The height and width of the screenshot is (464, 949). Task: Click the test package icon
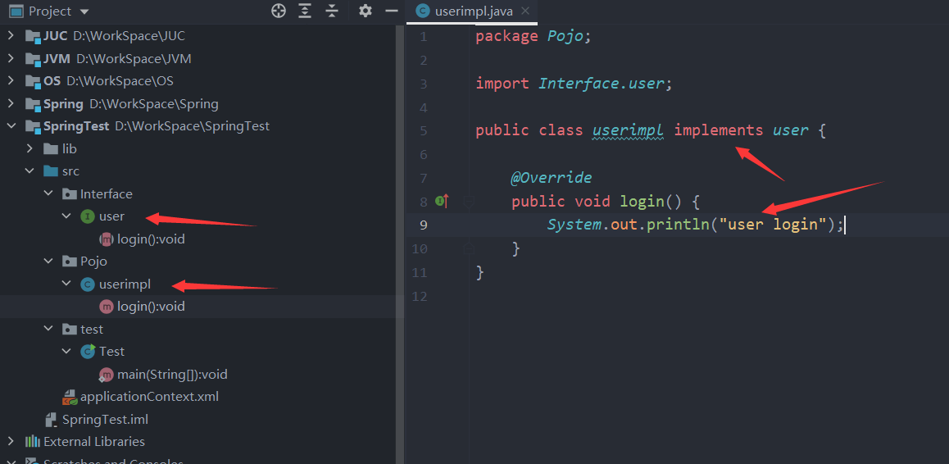point(69,329)
